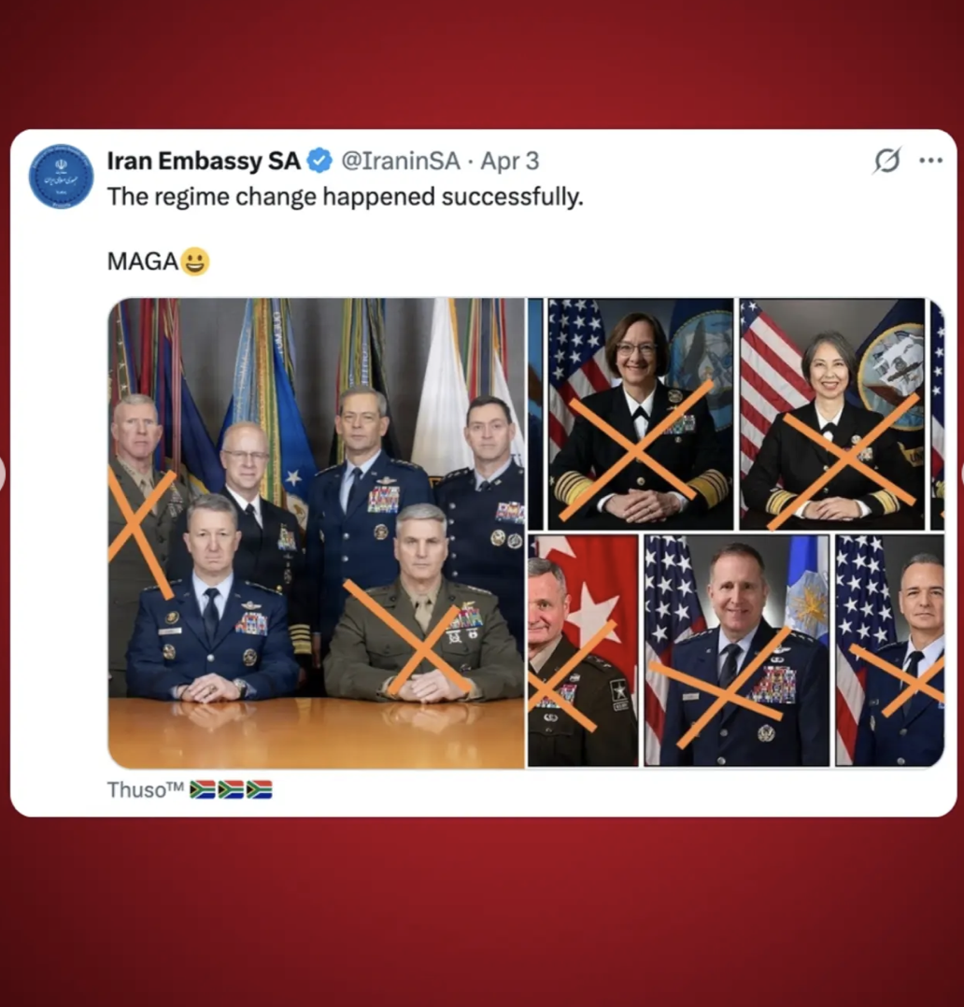Open the @IraninSA handle link
964x1007 pixels.
(400, 161)
